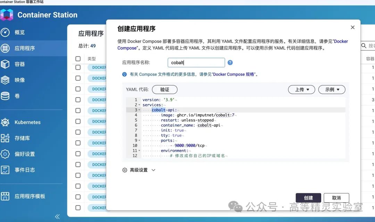Collapse the environment fold arrow on line 11
The height and width of the screenshot is (222, 375).
140,151
